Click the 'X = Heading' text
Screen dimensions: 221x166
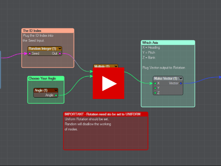[x=151, y=47]
